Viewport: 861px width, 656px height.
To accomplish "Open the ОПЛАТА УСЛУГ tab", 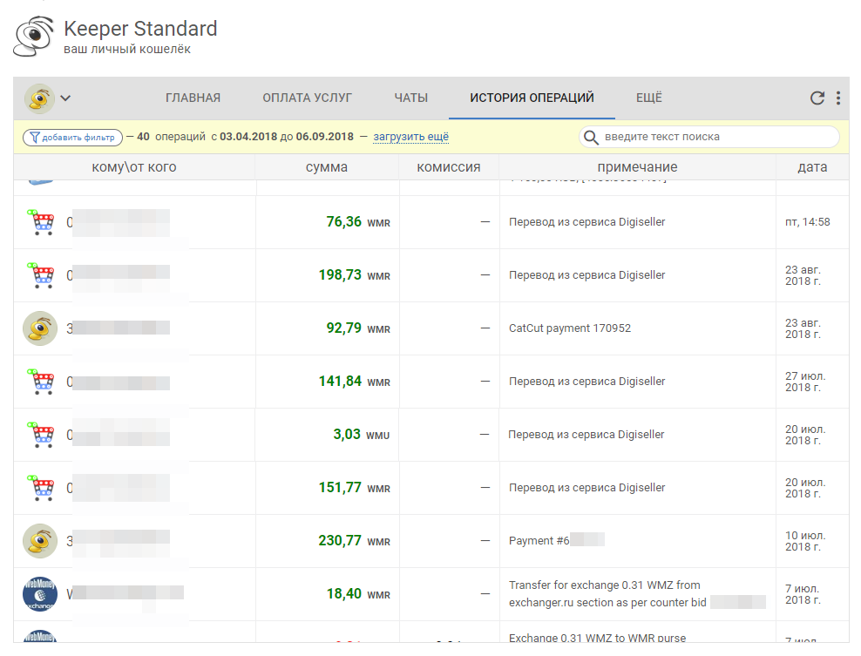I will [307, 98].
